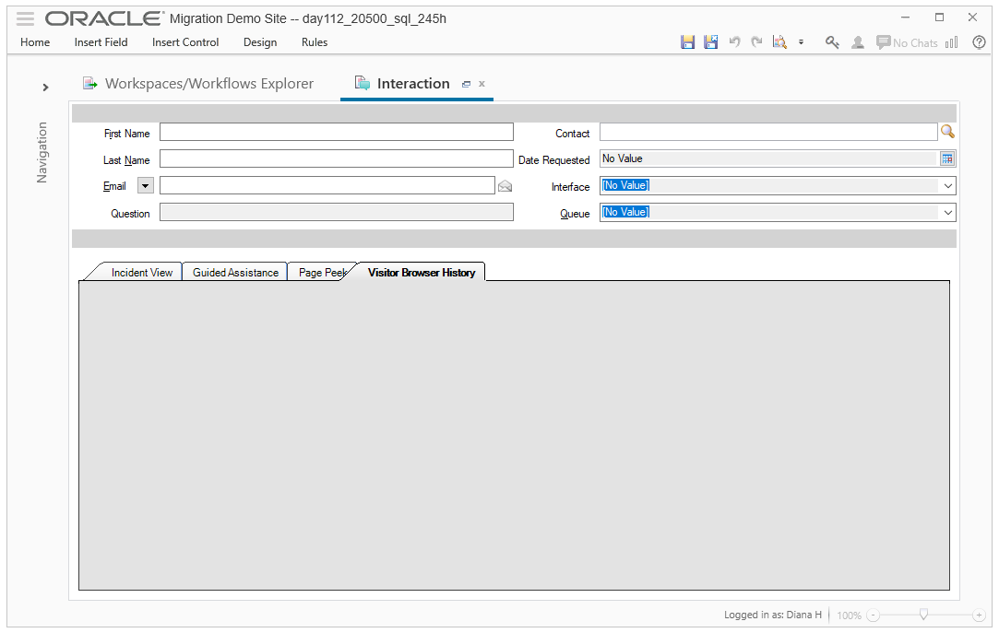Click the envelope icon beside Email field
This screenshot has height=633, width=999.
[x=505, y=186]
